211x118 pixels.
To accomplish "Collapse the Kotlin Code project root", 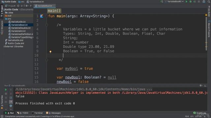I will (4, 10).
